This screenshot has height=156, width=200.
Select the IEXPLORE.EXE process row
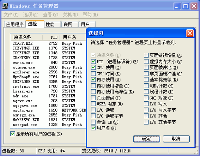click(x=48, y=82)
